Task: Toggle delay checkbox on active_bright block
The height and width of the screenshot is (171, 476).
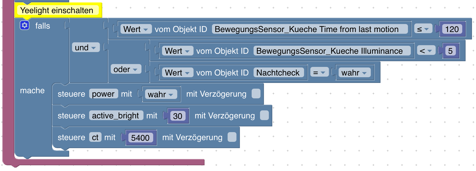Action: [265, 115]
